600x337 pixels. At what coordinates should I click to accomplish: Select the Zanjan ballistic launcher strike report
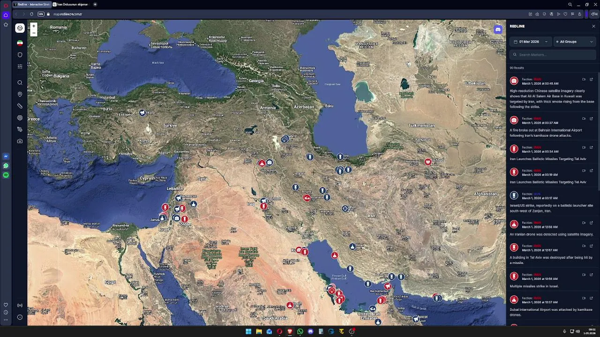[552, 202]
